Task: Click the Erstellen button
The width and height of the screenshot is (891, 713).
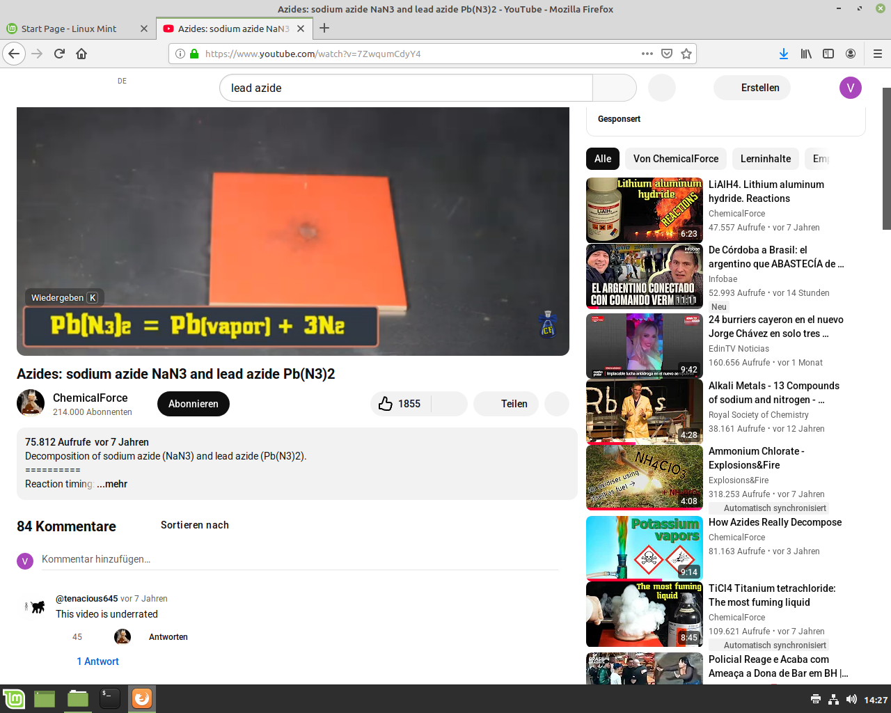Action: pyautogui.click(x=752, y=88)
